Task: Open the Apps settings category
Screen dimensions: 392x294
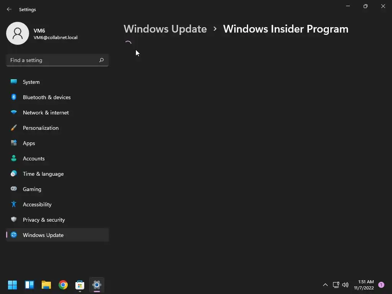Action: 57,143
